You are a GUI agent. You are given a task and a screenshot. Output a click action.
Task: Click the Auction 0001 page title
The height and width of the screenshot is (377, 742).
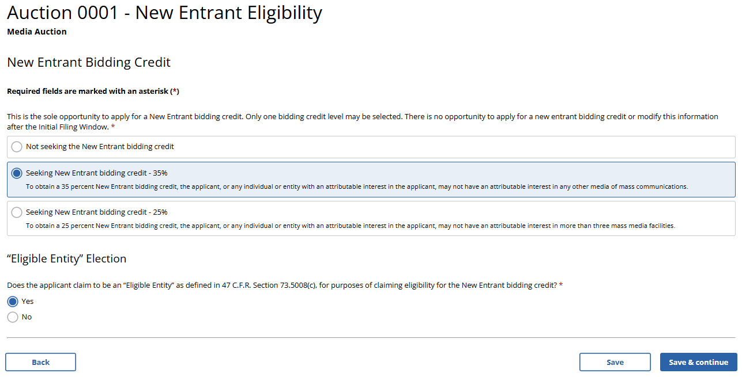pos(164,13)
